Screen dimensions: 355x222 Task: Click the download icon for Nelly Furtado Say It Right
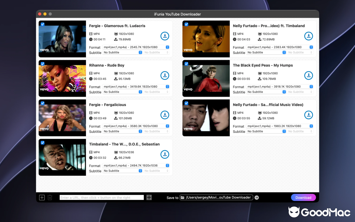(308, 115)
